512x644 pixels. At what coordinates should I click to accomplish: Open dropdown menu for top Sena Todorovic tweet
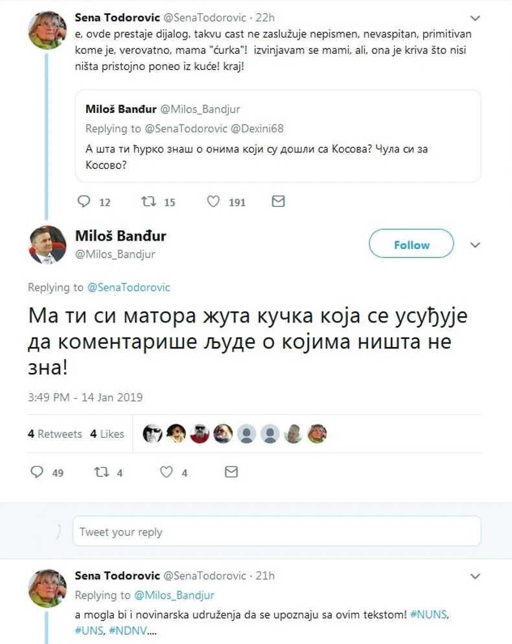[475, 18]
